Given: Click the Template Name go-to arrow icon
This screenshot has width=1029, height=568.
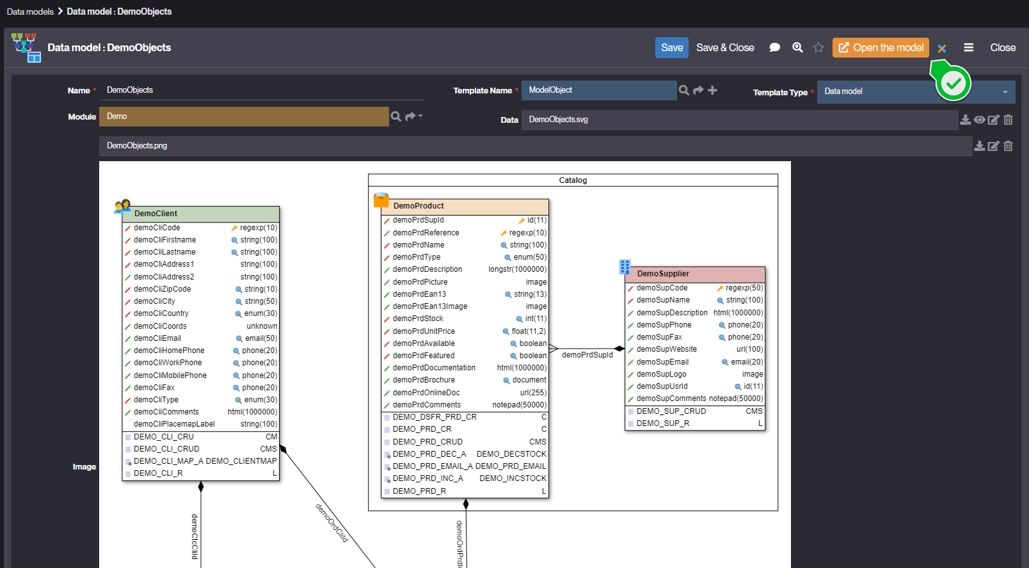Looking at the screenshot, I should point(698,90).
